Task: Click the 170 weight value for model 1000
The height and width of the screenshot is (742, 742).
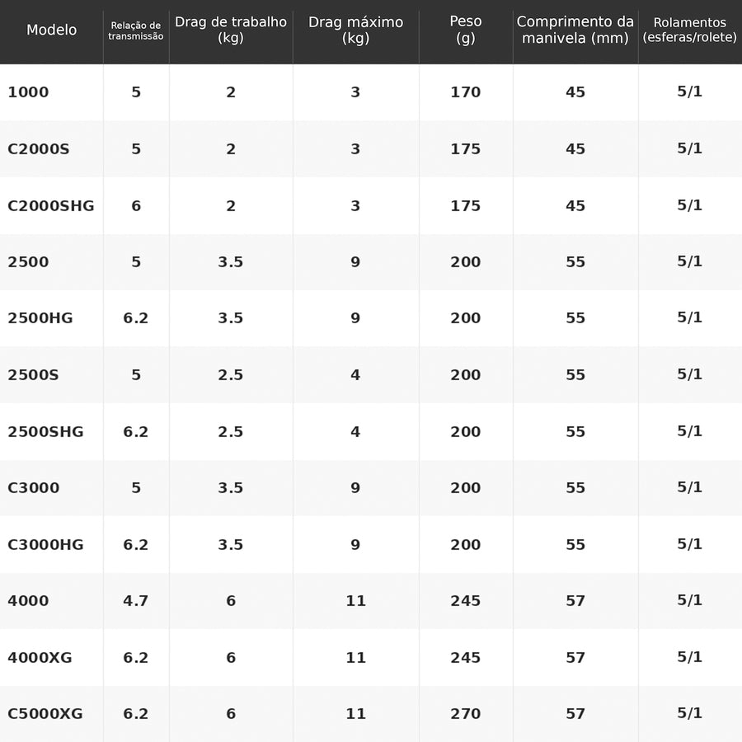Action: [465, 92]
